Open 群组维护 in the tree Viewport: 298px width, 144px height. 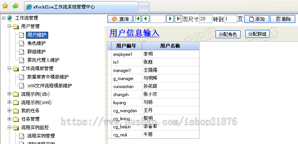(37, 52)
